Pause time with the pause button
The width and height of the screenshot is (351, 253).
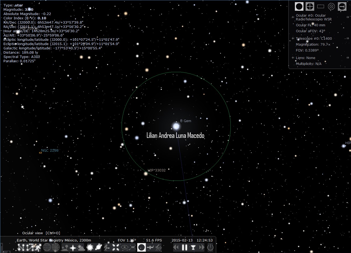[x=184, y=247]
